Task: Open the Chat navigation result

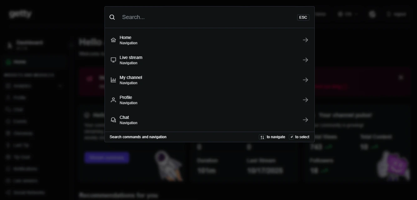Action: click(x=210, y=120)
